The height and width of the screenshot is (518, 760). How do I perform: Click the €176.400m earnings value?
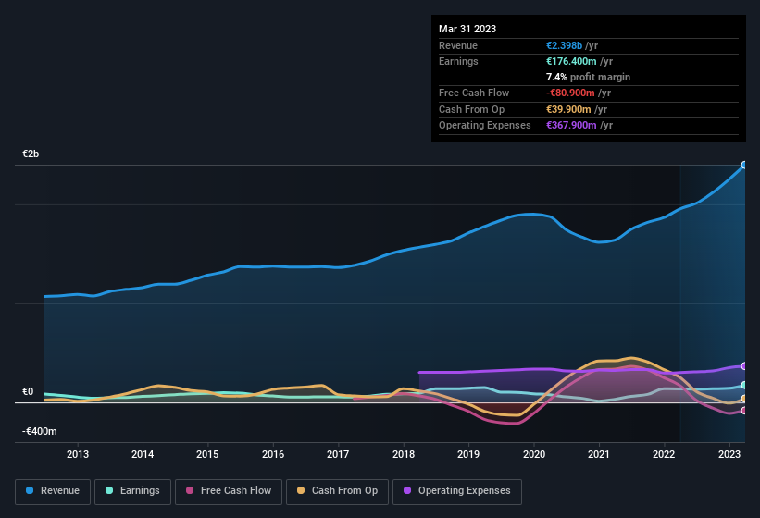click(x=571, y=61)
